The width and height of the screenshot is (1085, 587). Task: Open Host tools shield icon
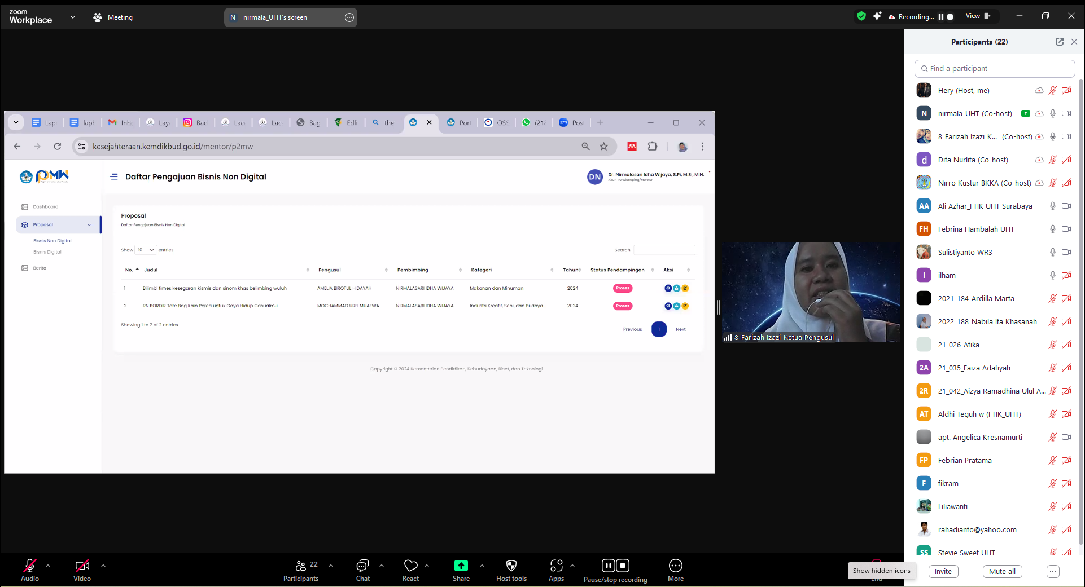click(511, 566)
